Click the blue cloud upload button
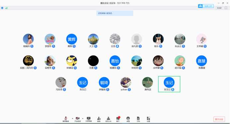Viewport: 230px width, 124px height. pos(206,6)
